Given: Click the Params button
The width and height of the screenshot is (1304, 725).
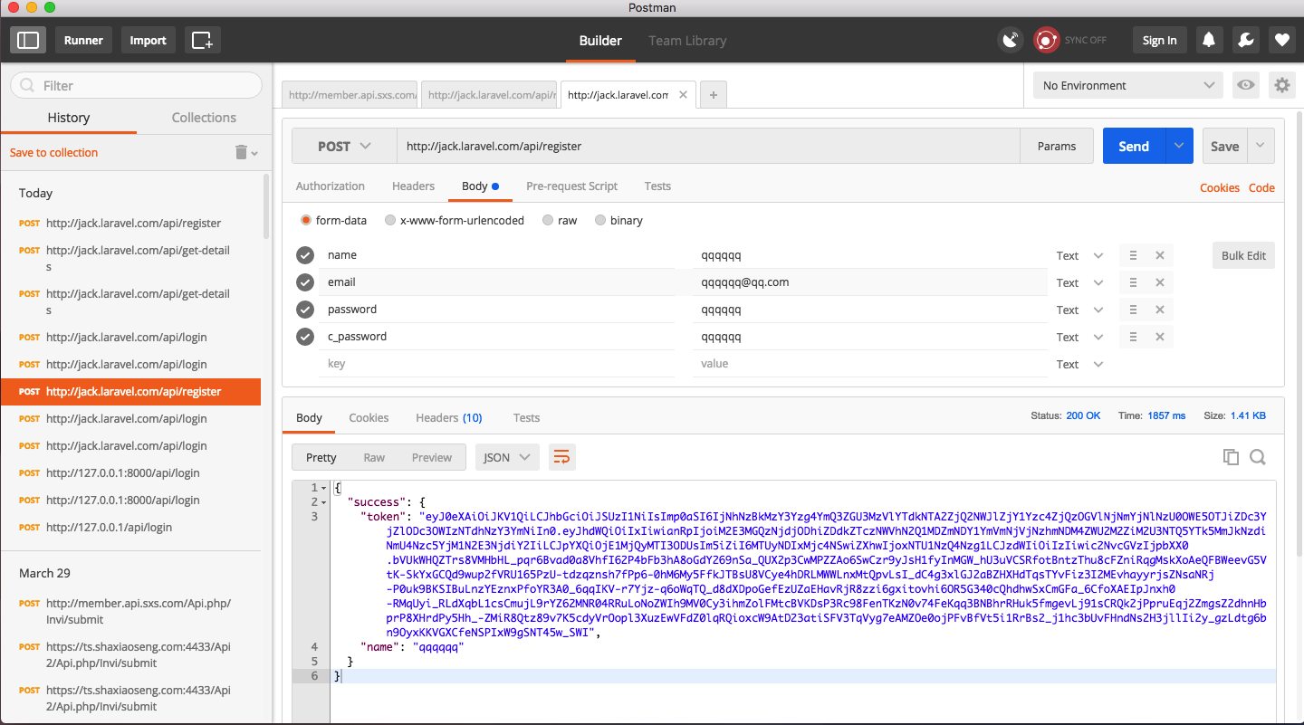Looking at the screenshot, I should (1057, 146).
